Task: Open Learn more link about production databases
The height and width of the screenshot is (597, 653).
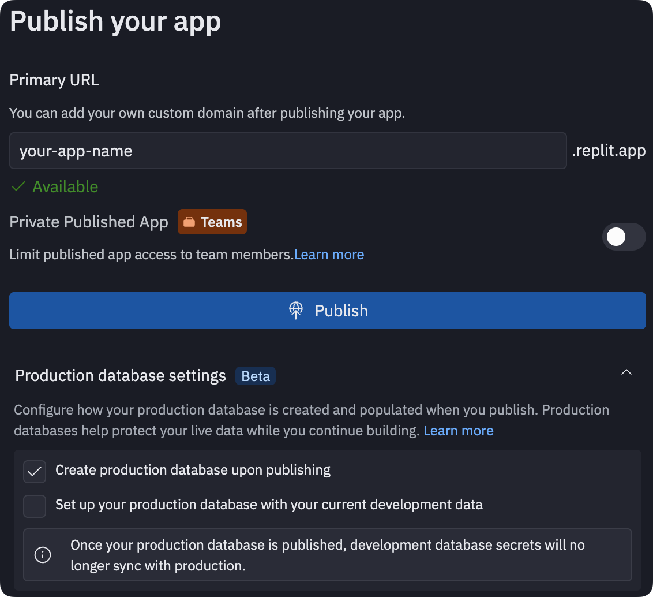Action: (x=458, y=431)
